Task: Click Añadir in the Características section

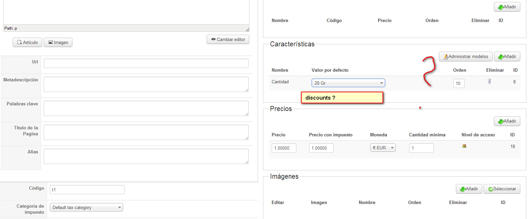Action: pyautogui.click(x=507, y=57)
